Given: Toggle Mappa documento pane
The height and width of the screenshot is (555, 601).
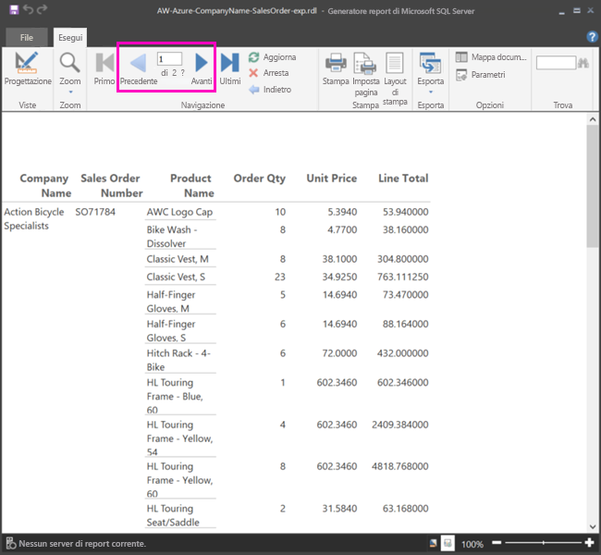Looking at the screenshot, I should pyautogui.click(x=491, y=57).
